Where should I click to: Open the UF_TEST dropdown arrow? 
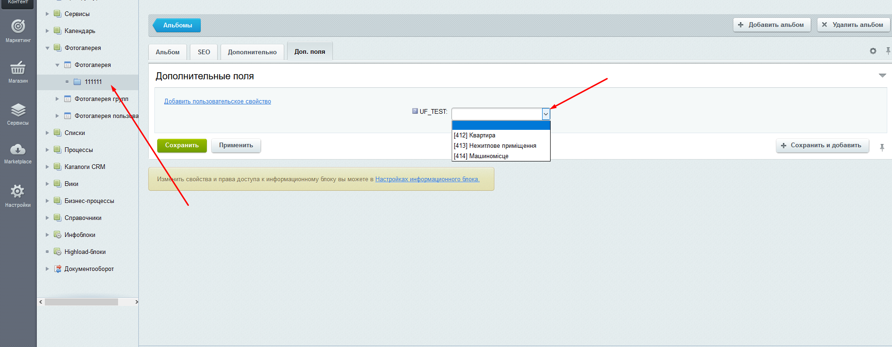(x=546, y=114)
